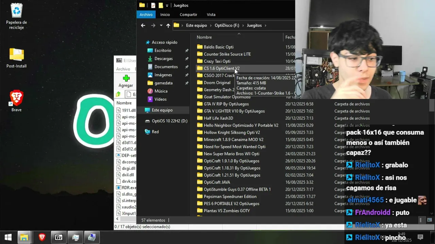
Task: Click the Counter Strike Source LITE folder icon
Action: coord(200,54)
